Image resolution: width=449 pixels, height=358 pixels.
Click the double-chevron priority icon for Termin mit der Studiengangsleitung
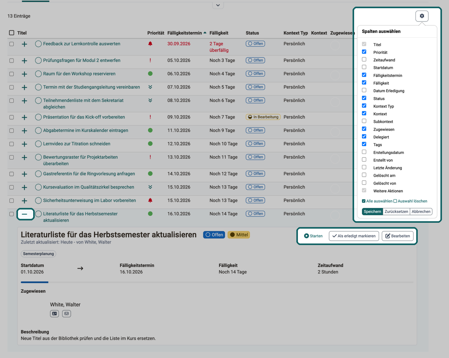tap(150, 87)
